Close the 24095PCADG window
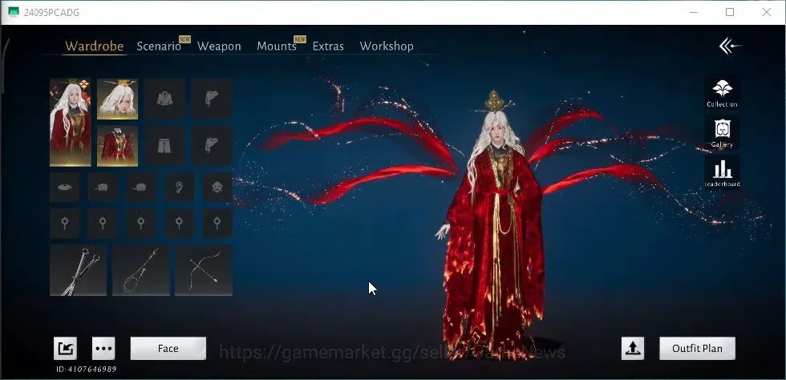The image size is (786, 380). point(767,12)
